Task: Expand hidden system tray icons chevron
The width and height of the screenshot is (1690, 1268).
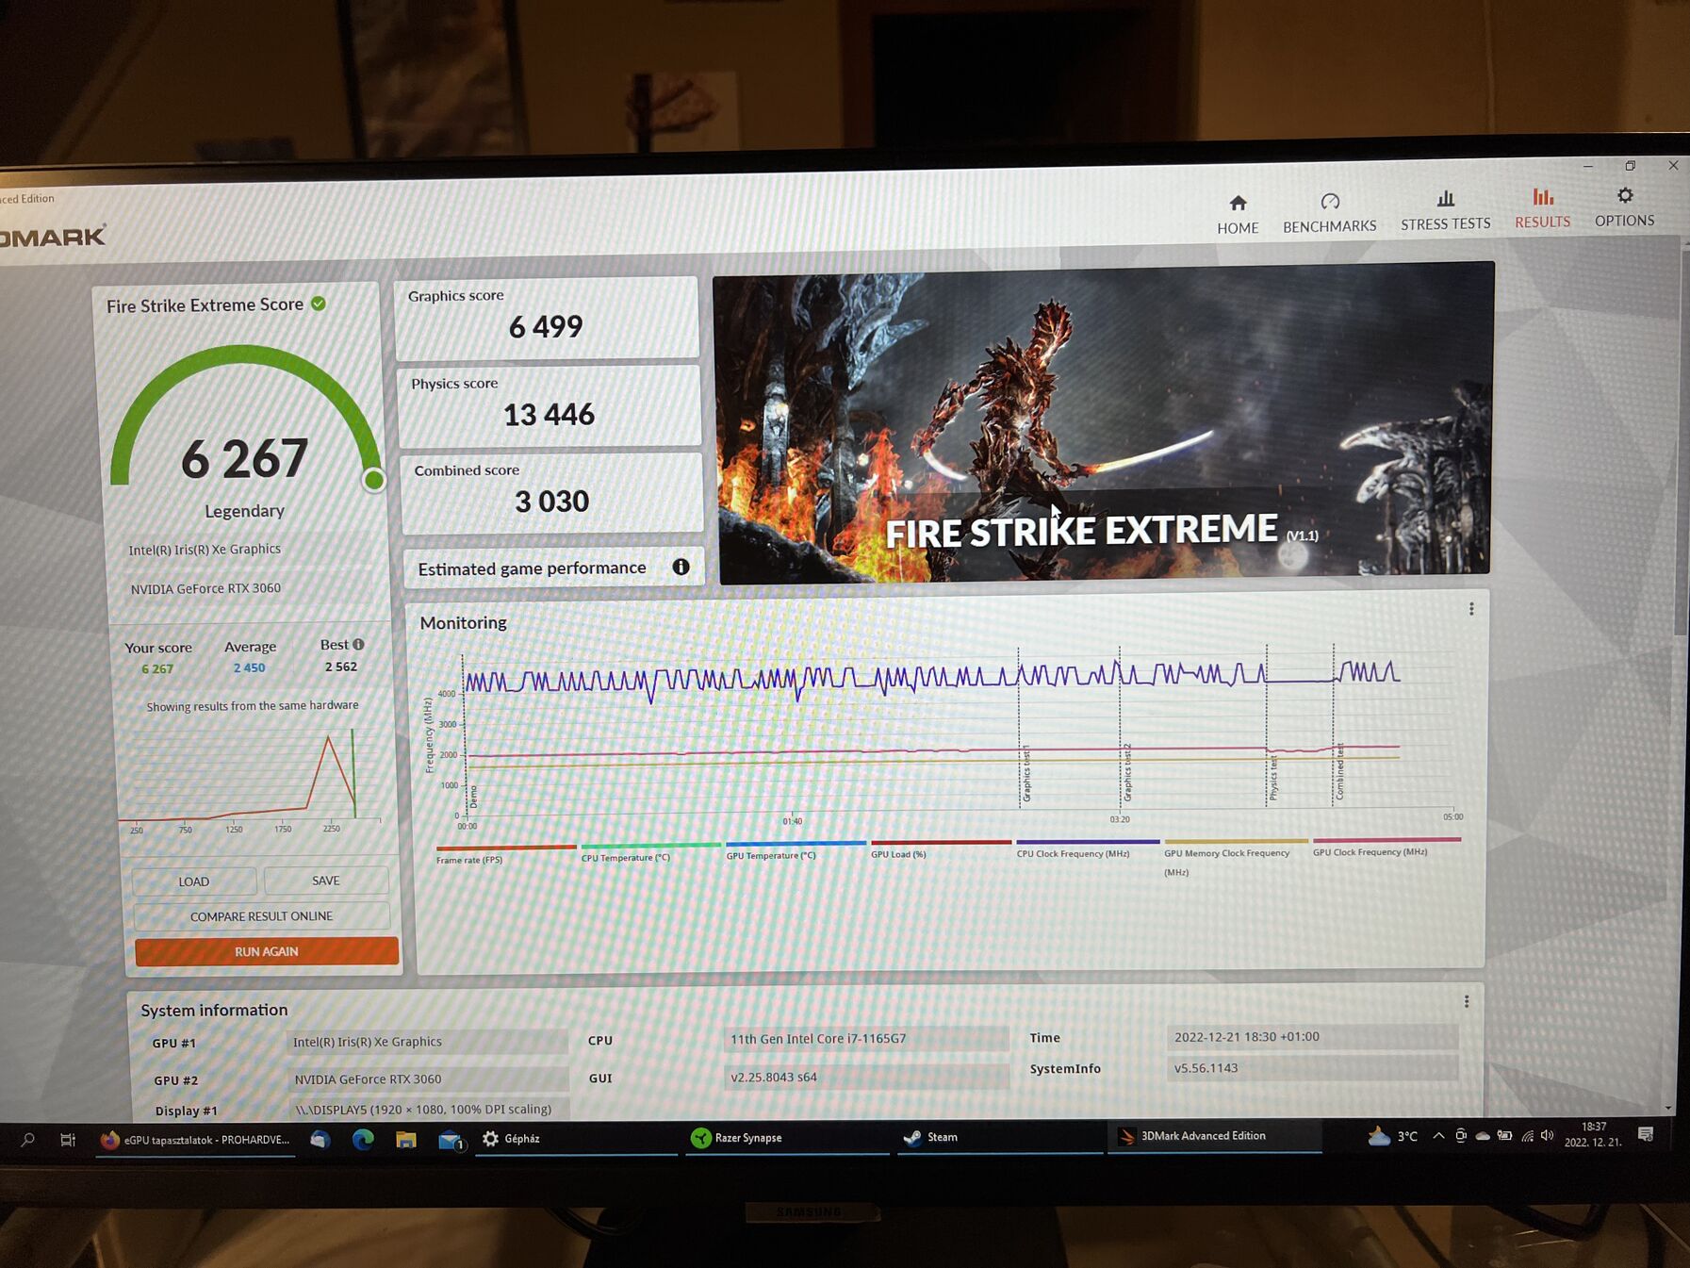Action: pyautogui.click(x=1438, y=1135)
